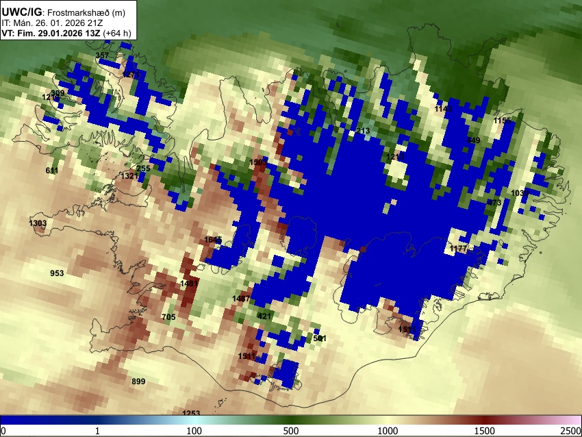Click the legend tick label 2500
Image resolution: width=582 pixels, height=437 pixels.
pyautogui.click(x=571, y=431)
